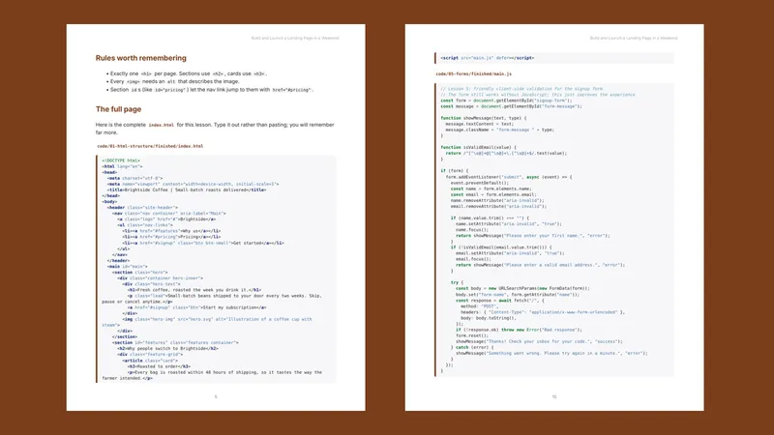
Task: Click the comment 'The form still works without JavaScript'
Action: coord(539,95)
